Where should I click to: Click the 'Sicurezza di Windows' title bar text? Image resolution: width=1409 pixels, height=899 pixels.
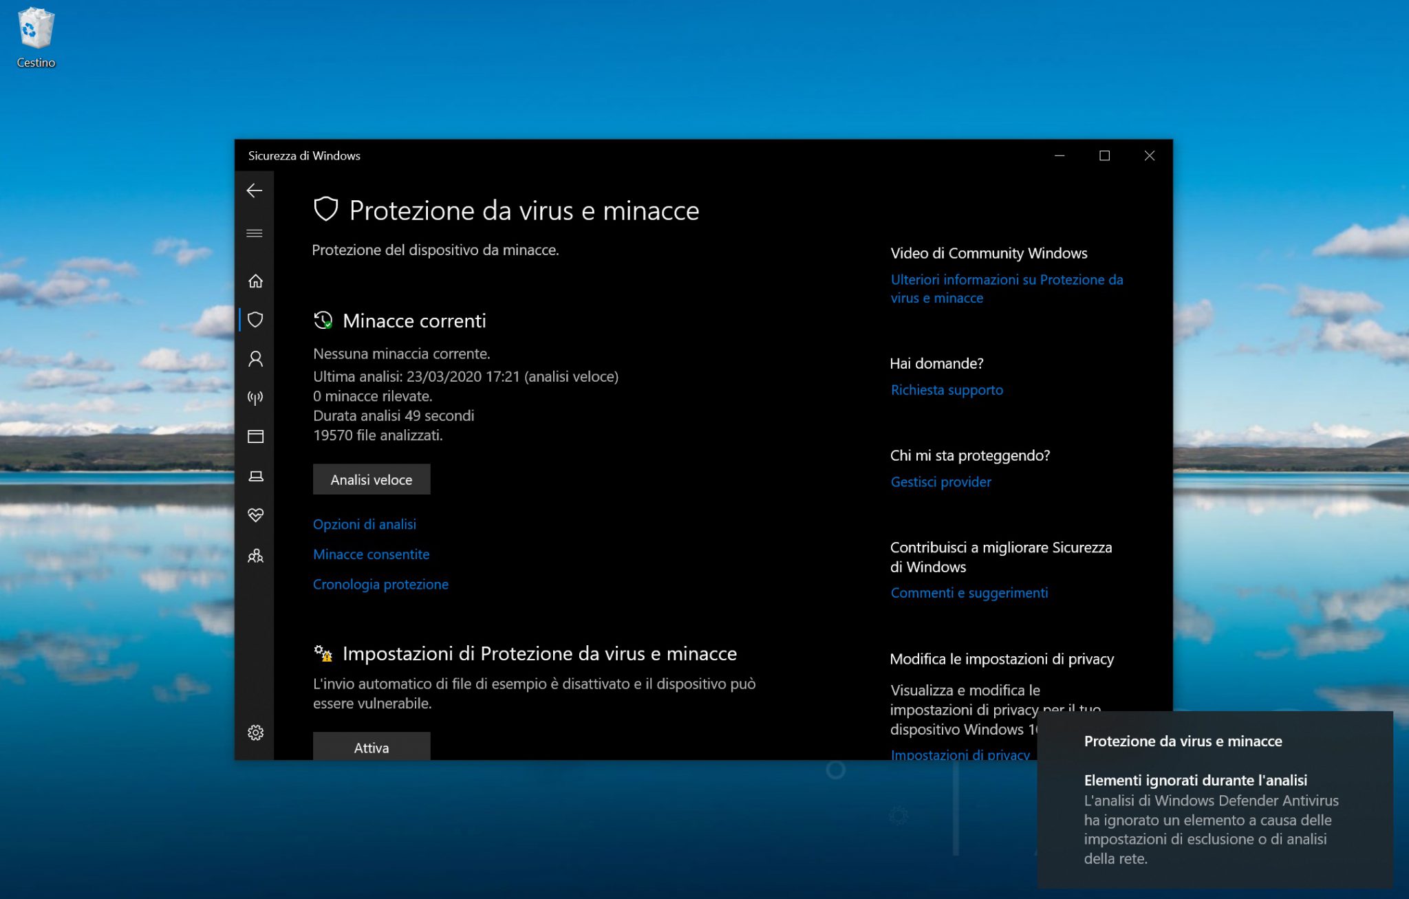304,155
